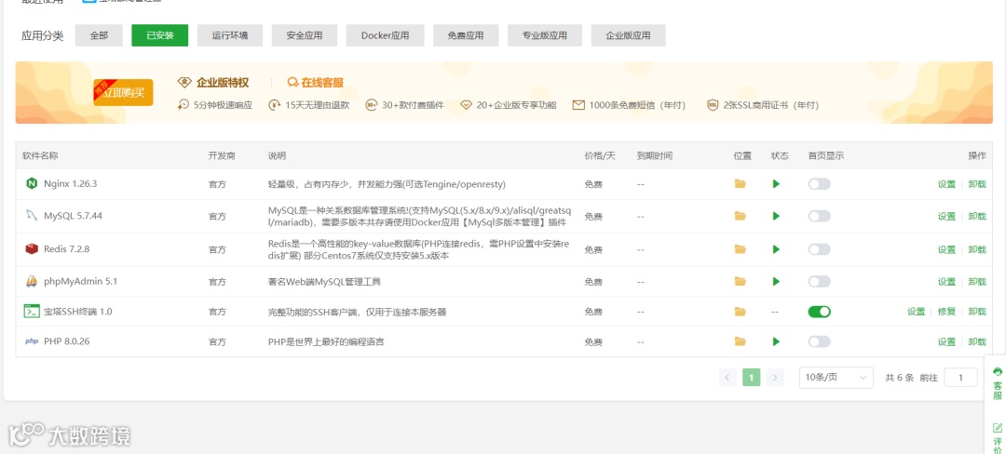The image size is (1006, 454).
Task: Click the 在线客服 chat icon
Action: point(293,83)
